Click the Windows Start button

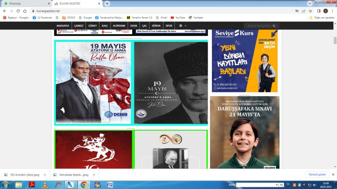pos(5,185)
